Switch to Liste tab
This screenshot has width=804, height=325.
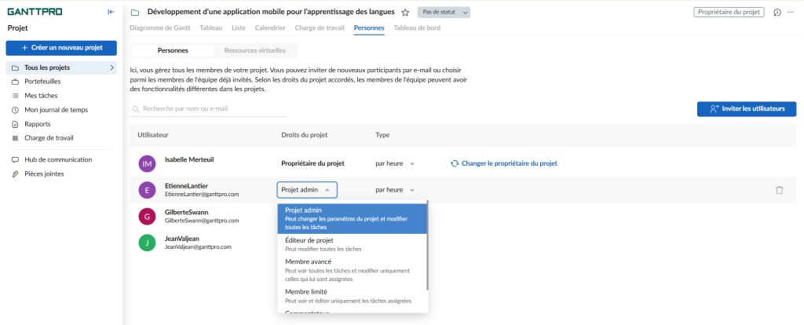(239, 27)
